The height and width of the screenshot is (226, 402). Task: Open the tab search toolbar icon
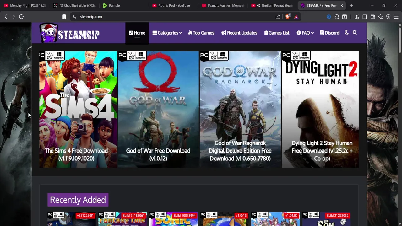(x=345, y=17)
